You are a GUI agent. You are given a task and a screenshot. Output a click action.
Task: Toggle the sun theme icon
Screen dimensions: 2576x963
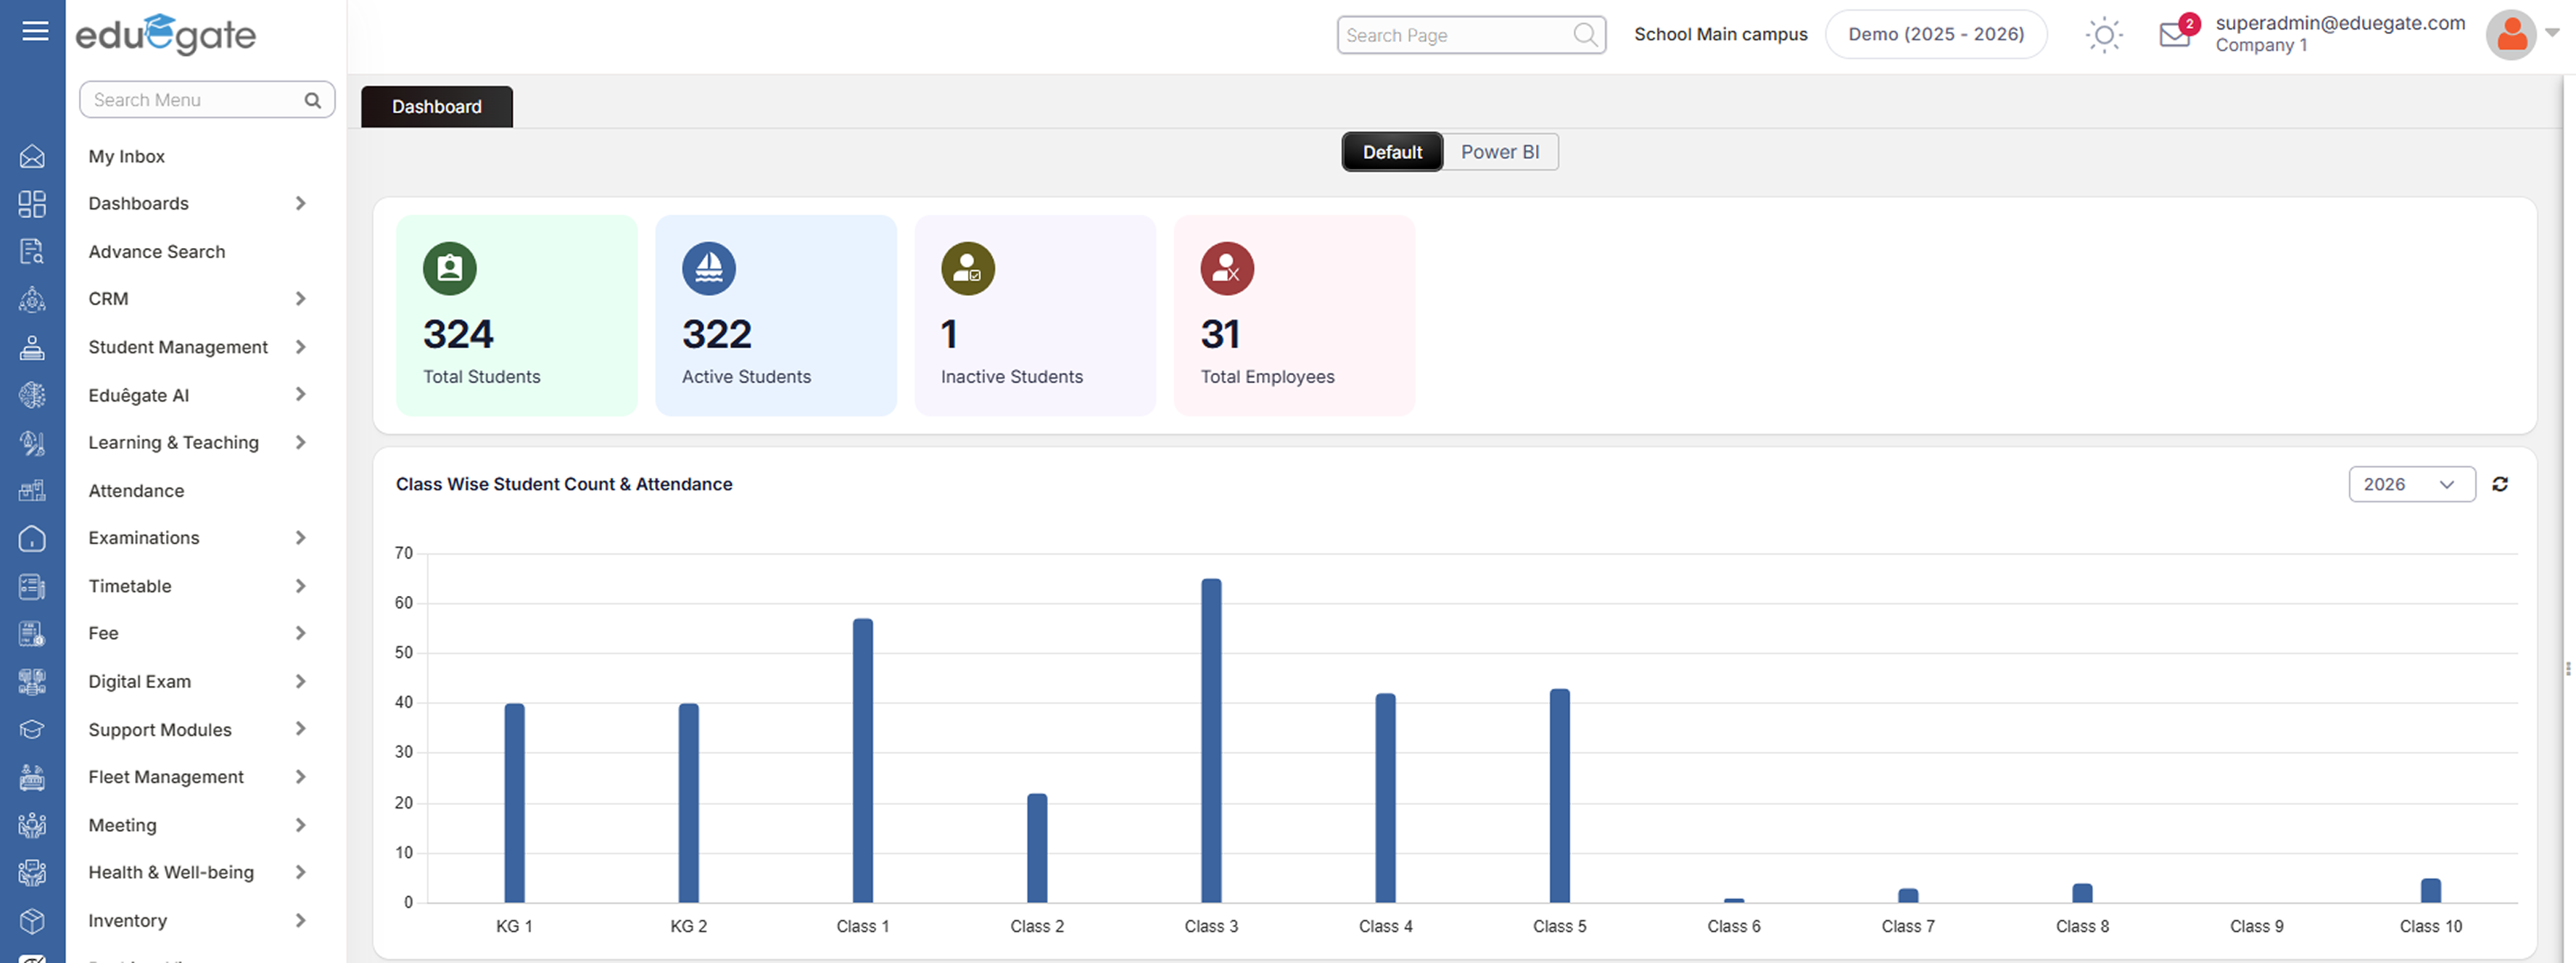pyautogui.click(x=2104, y=35)
